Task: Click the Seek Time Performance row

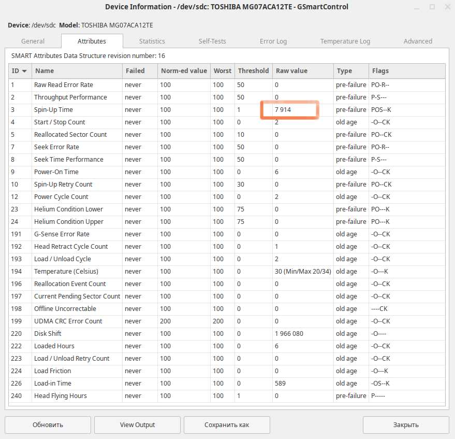Action: click(227, 160)
